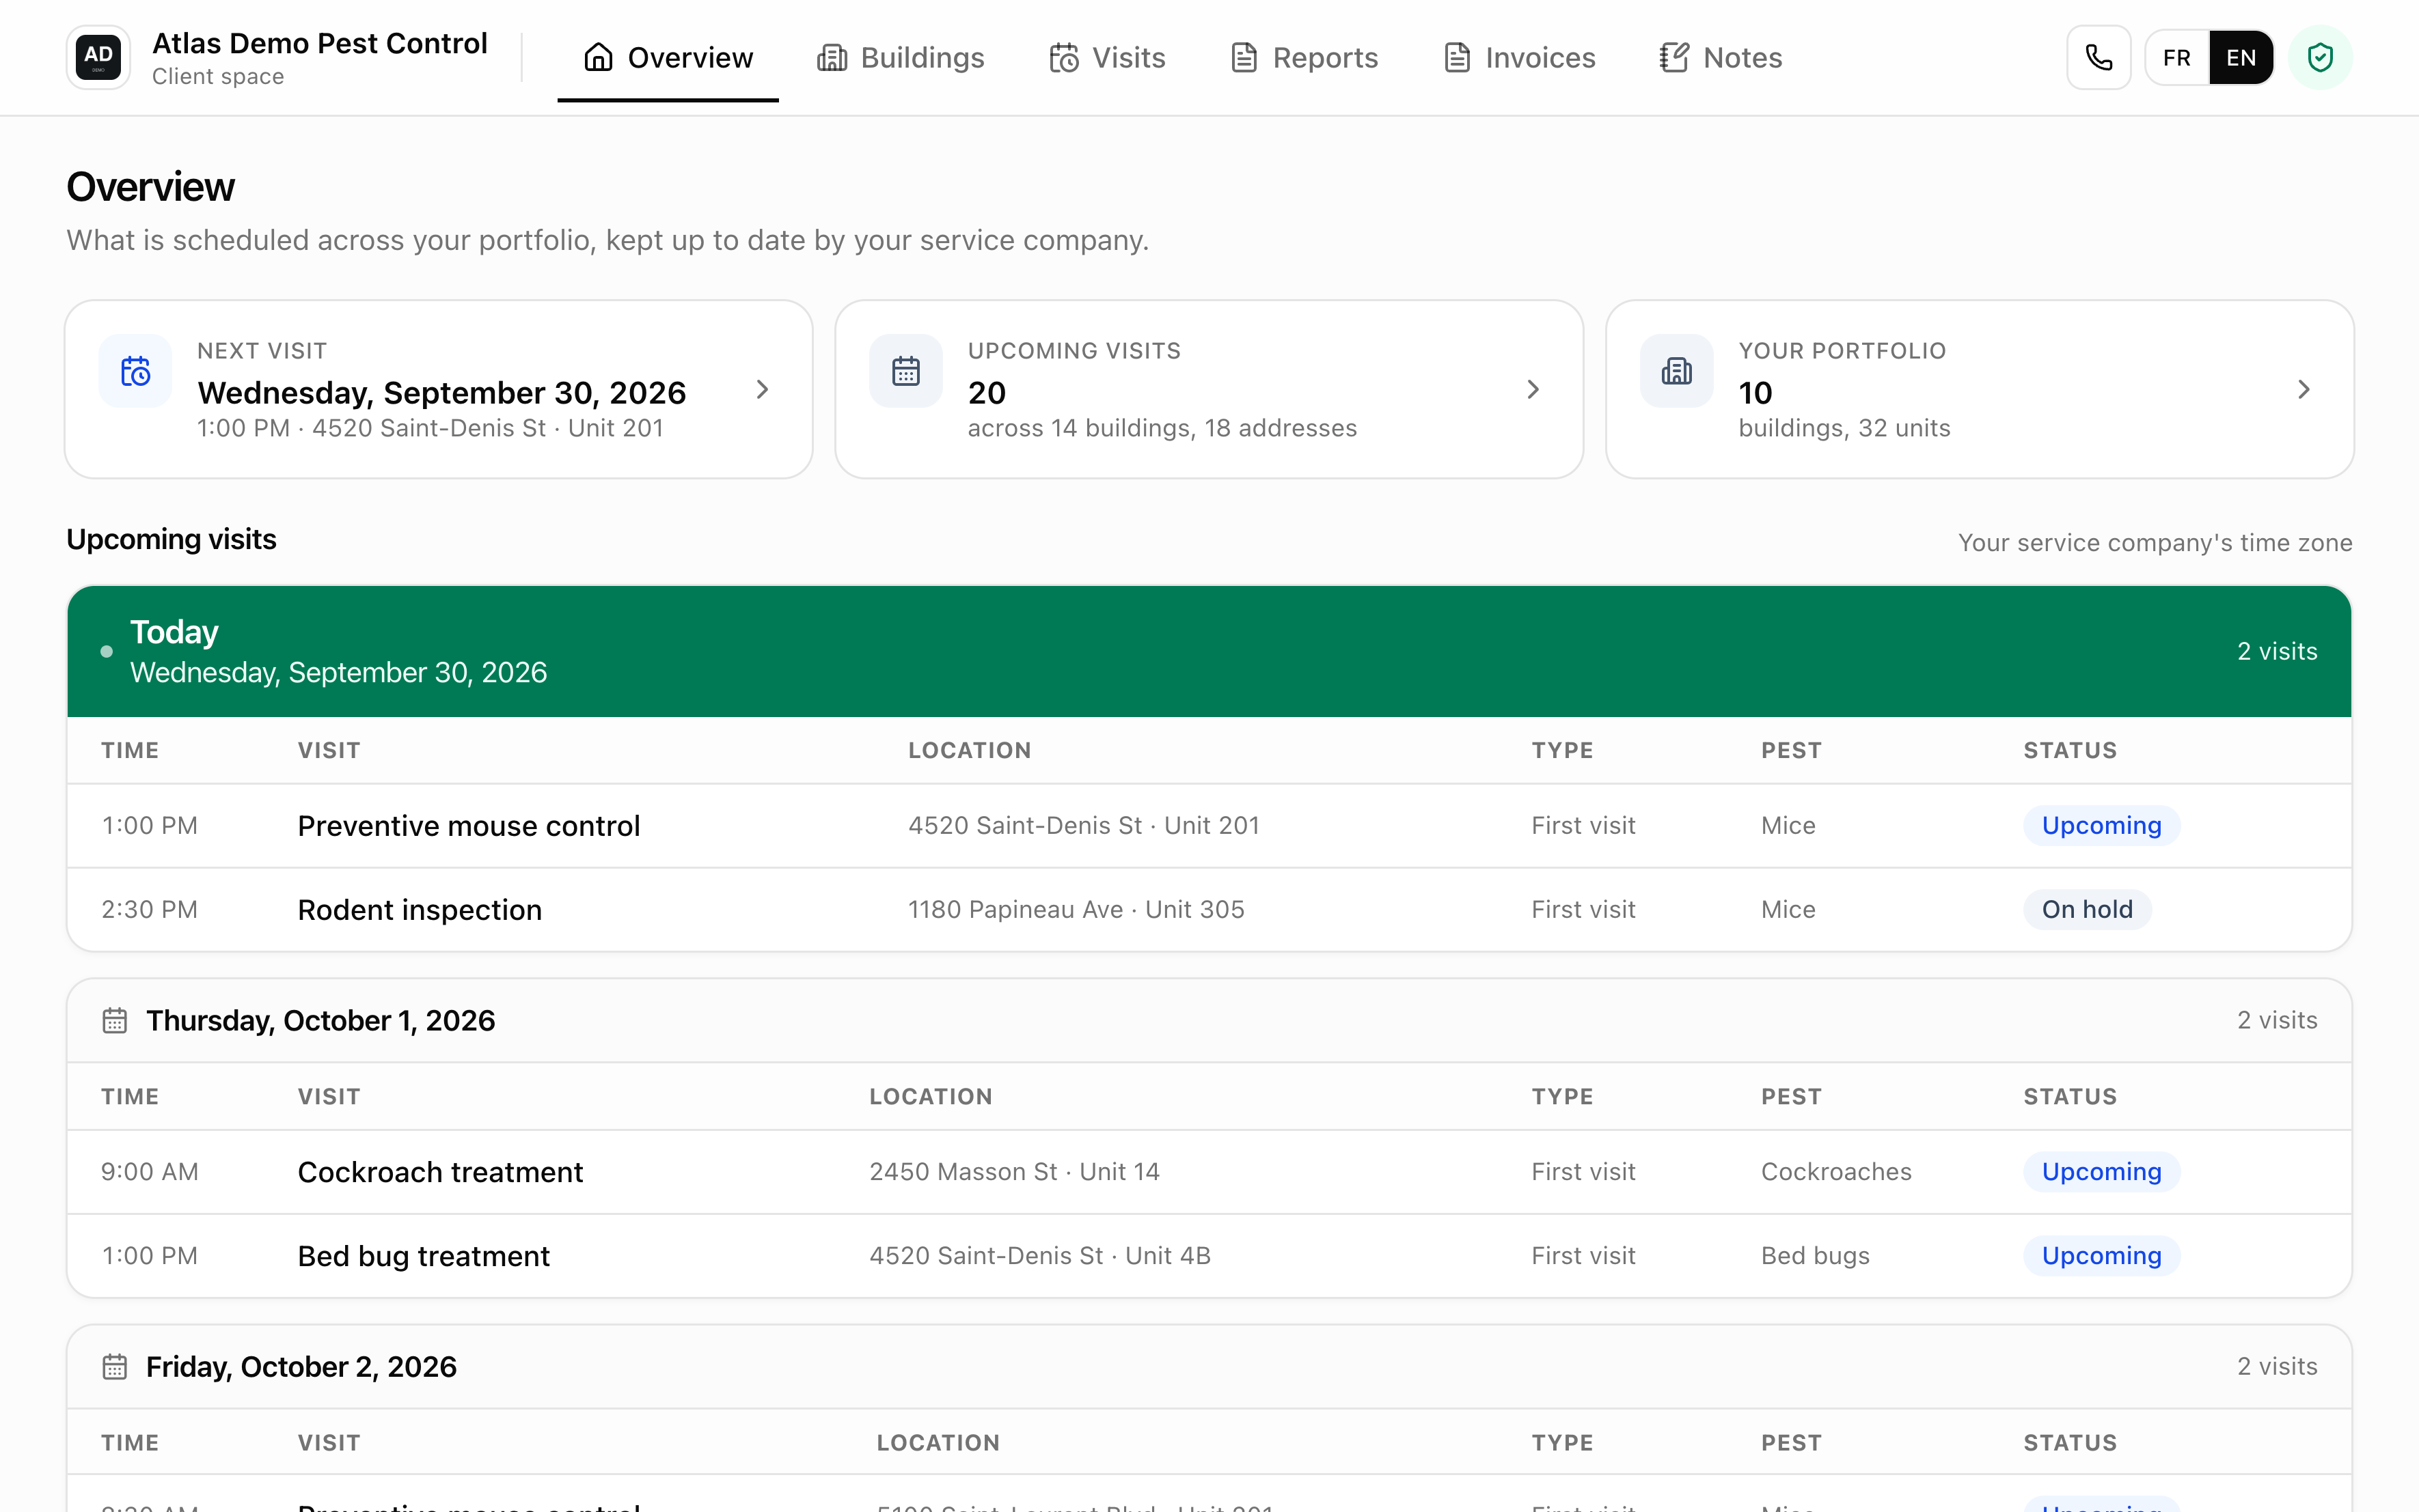Viewport: 2419px width, 1512px height.
Task: Click the 2:30 PM time cell
Action: 149,909
